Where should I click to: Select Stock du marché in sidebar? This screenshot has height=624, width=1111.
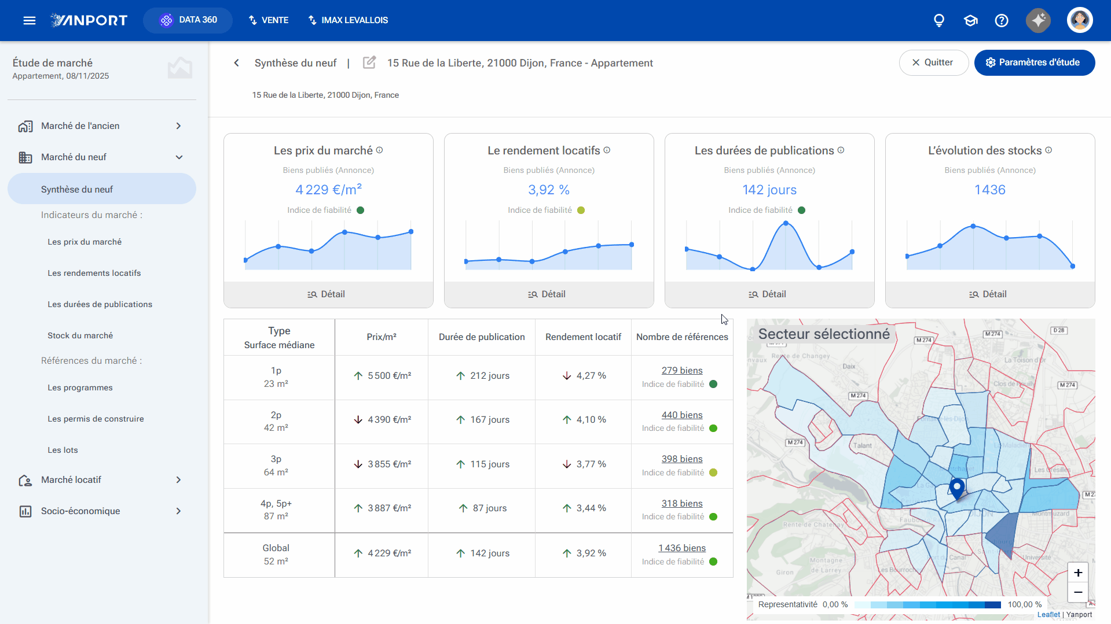[80, 335]
